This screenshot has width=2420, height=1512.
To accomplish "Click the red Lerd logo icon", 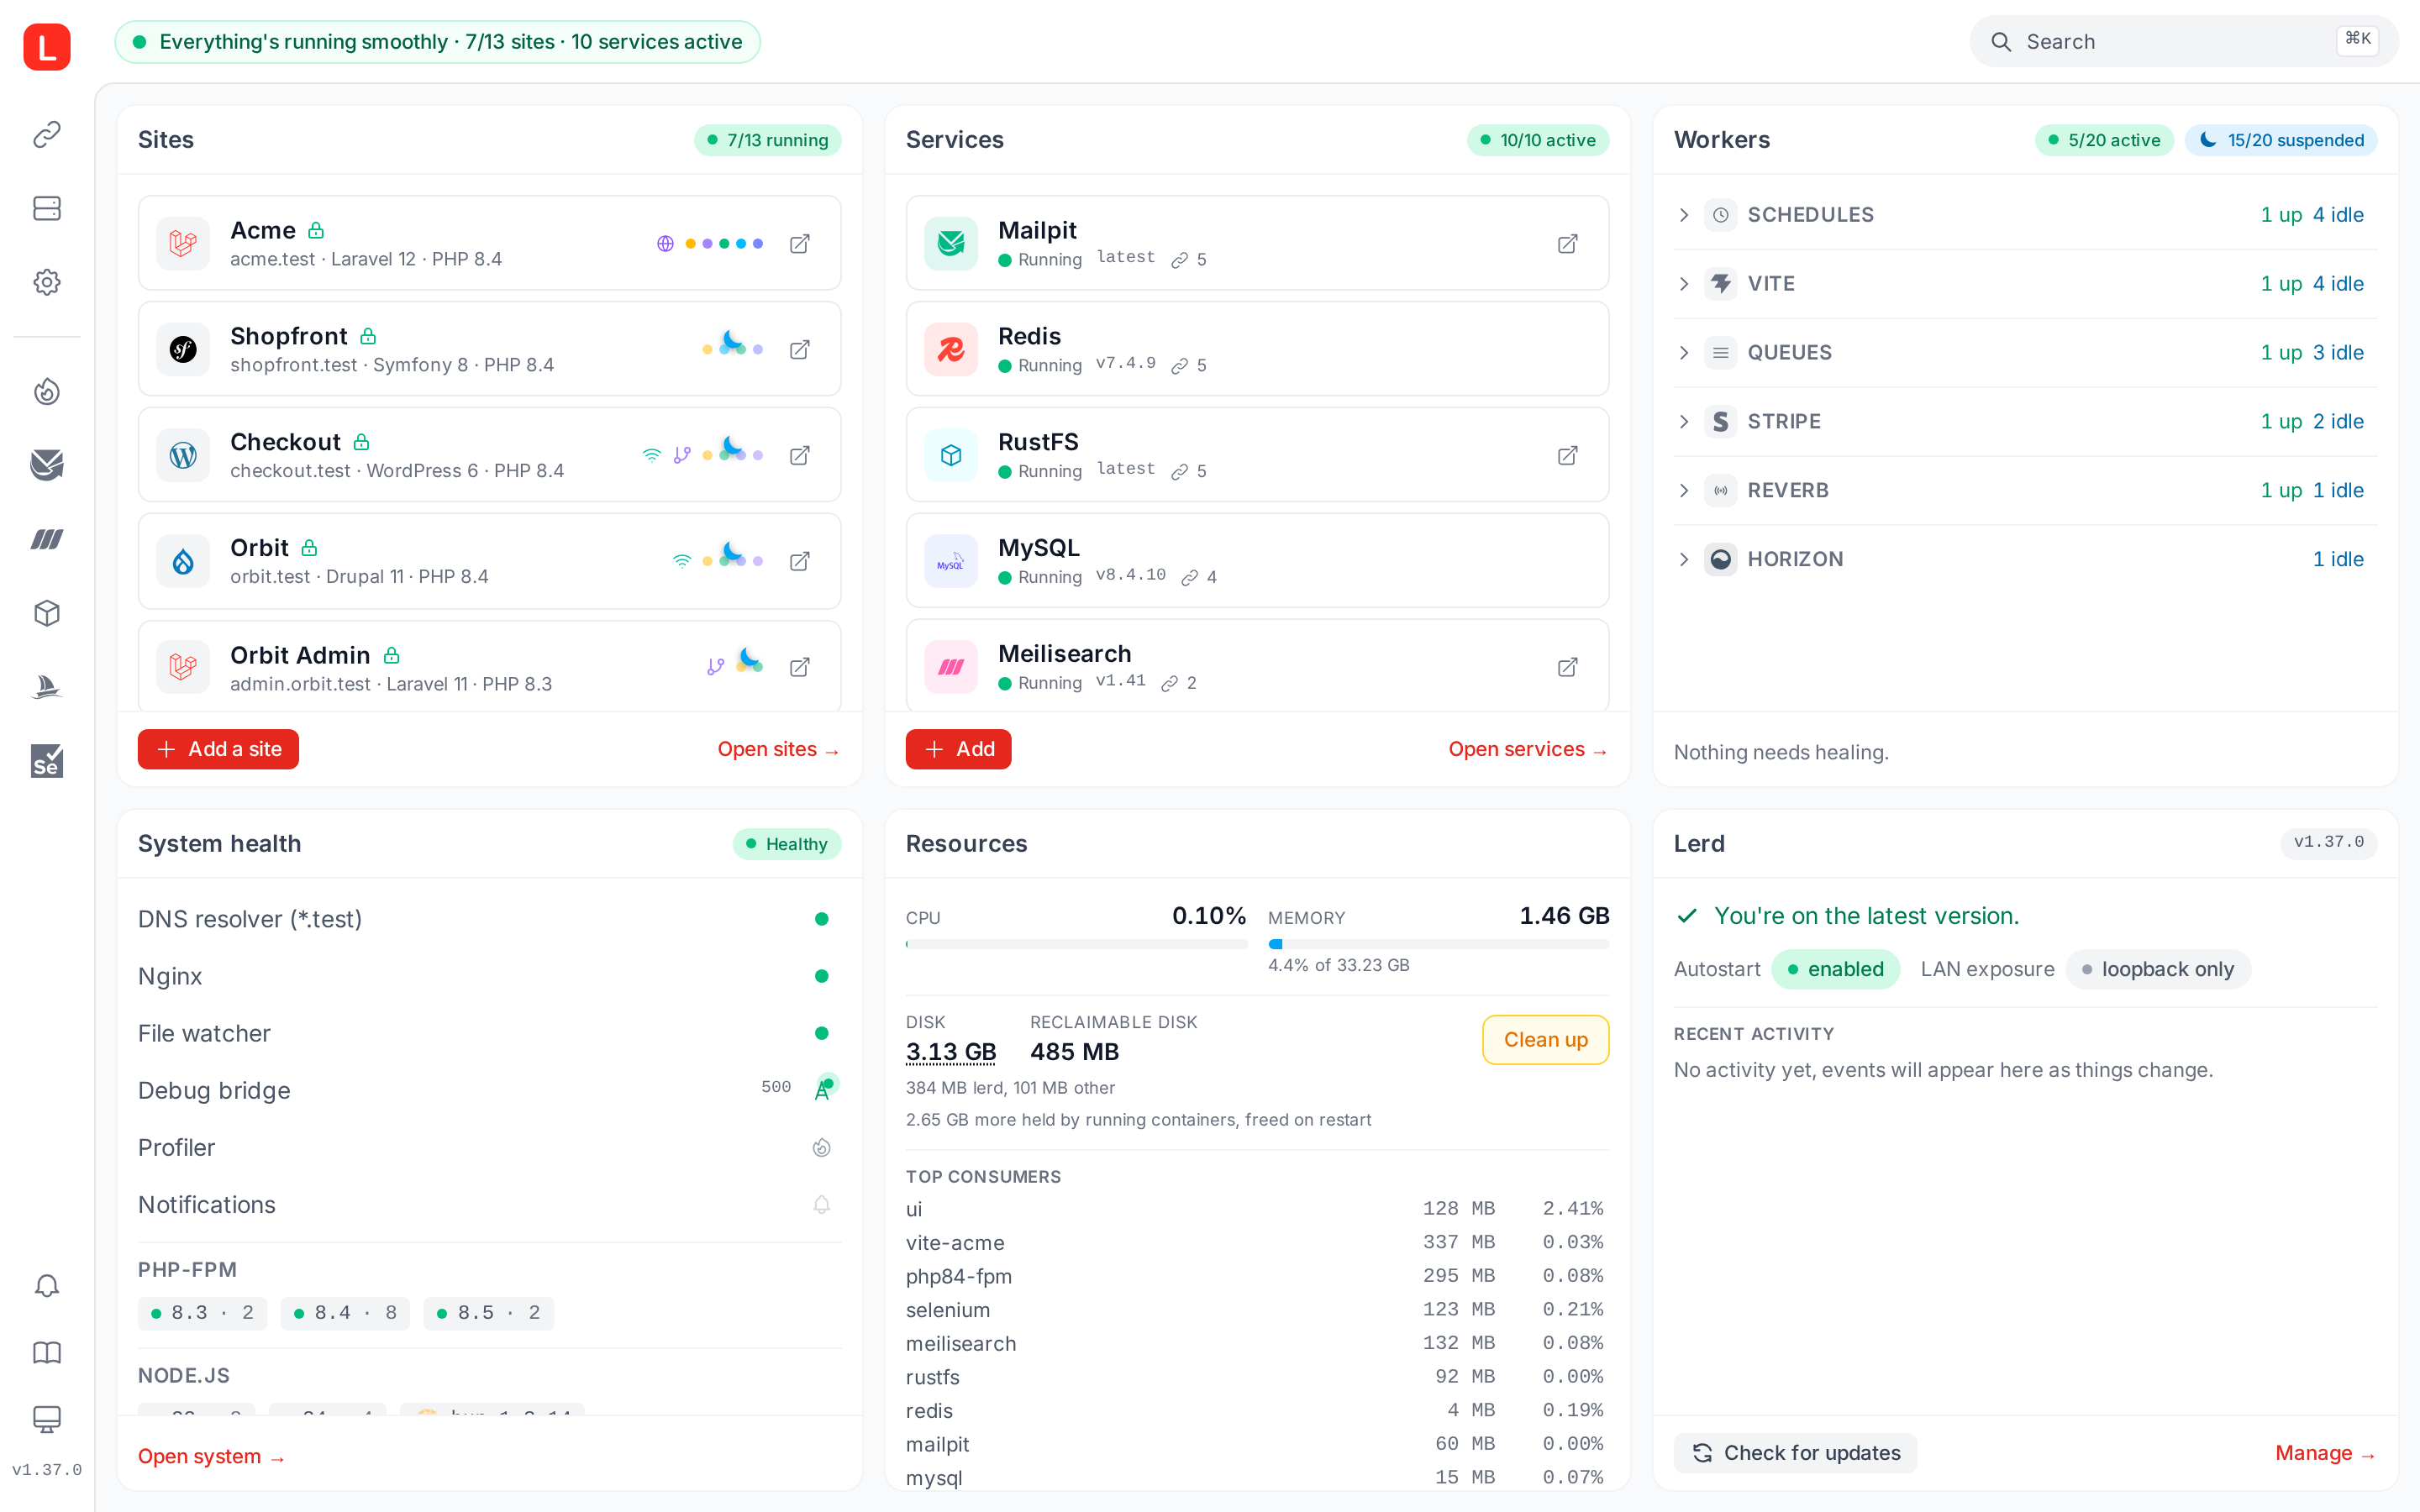I will click(47, 46).
